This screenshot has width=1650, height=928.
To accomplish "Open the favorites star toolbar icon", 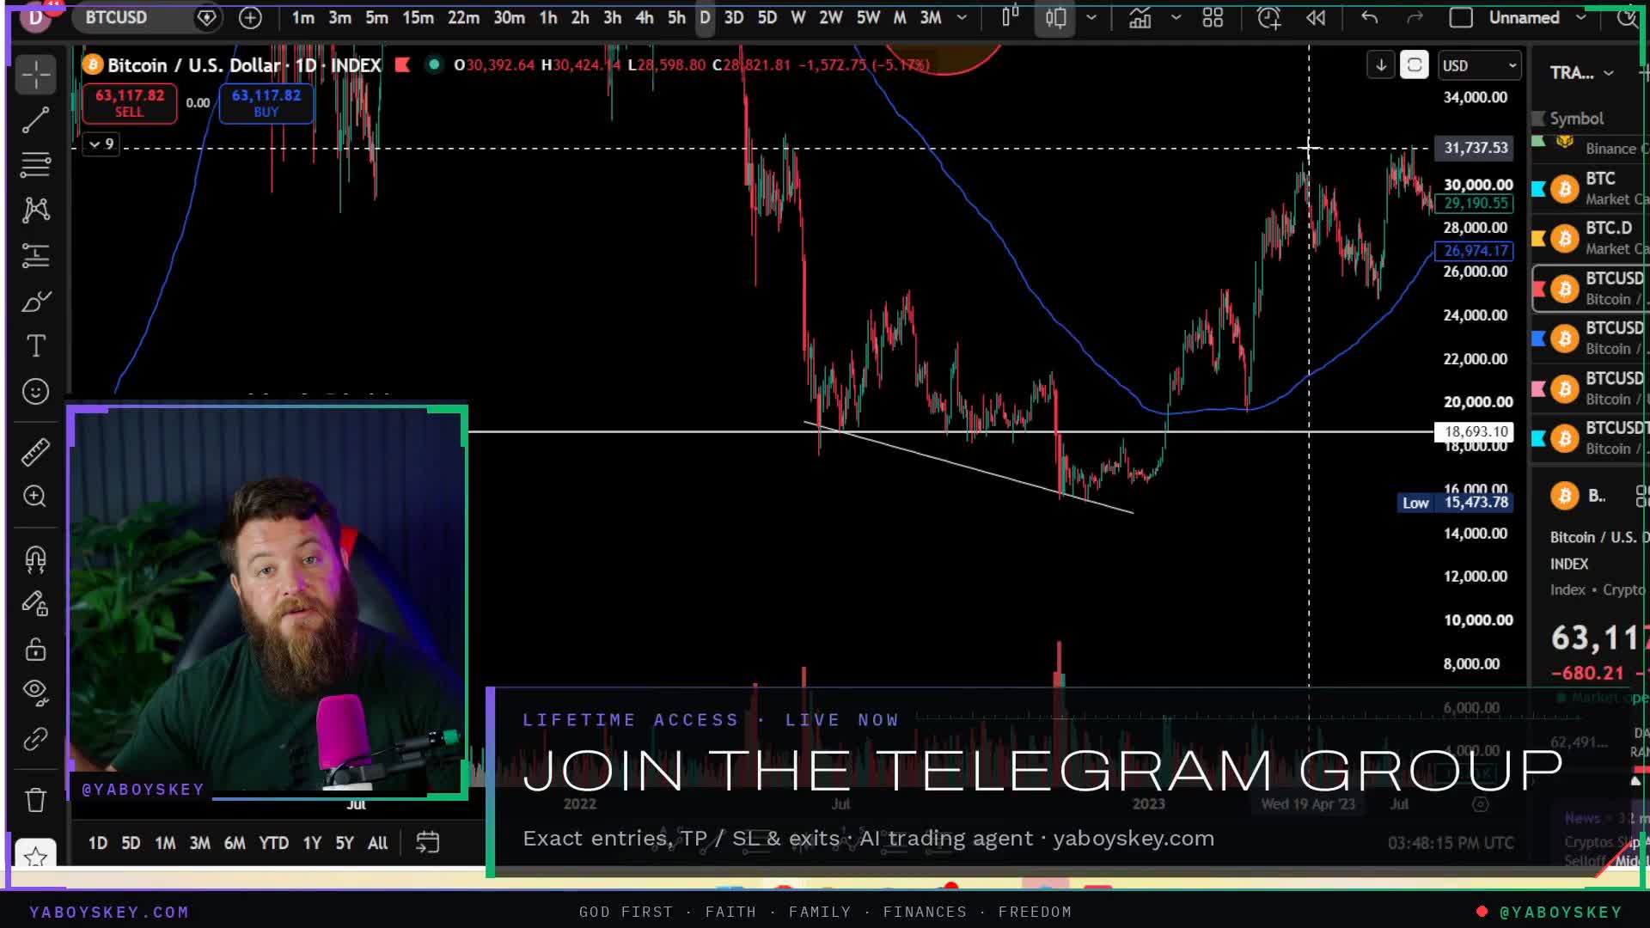I will 35,856.
